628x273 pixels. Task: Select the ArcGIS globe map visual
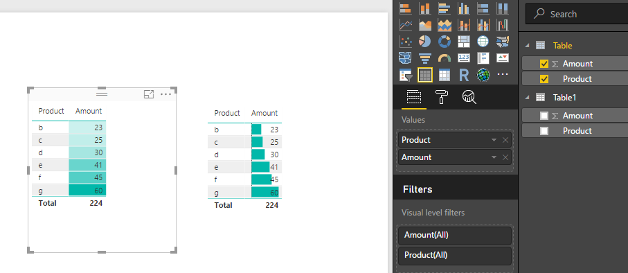483,75
